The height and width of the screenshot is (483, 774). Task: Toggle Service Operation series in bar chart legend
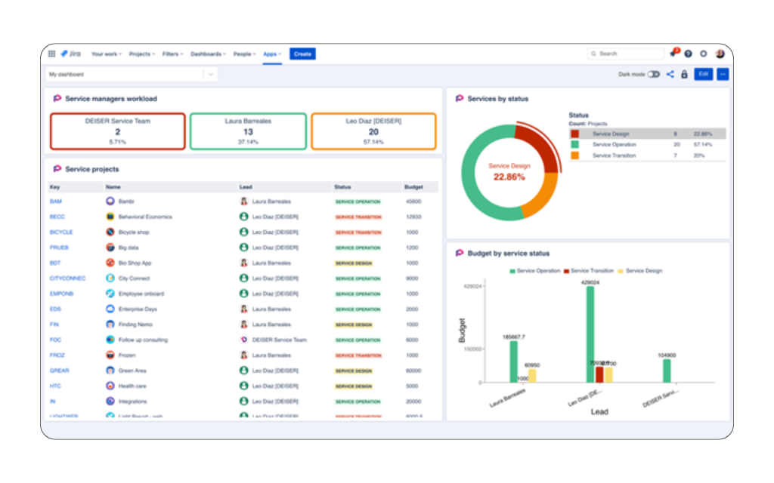pos(535,270)
